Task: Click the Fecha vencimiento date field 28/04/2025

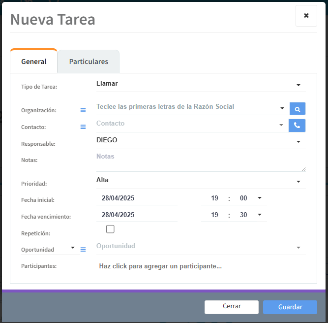Action: point(137,215)
